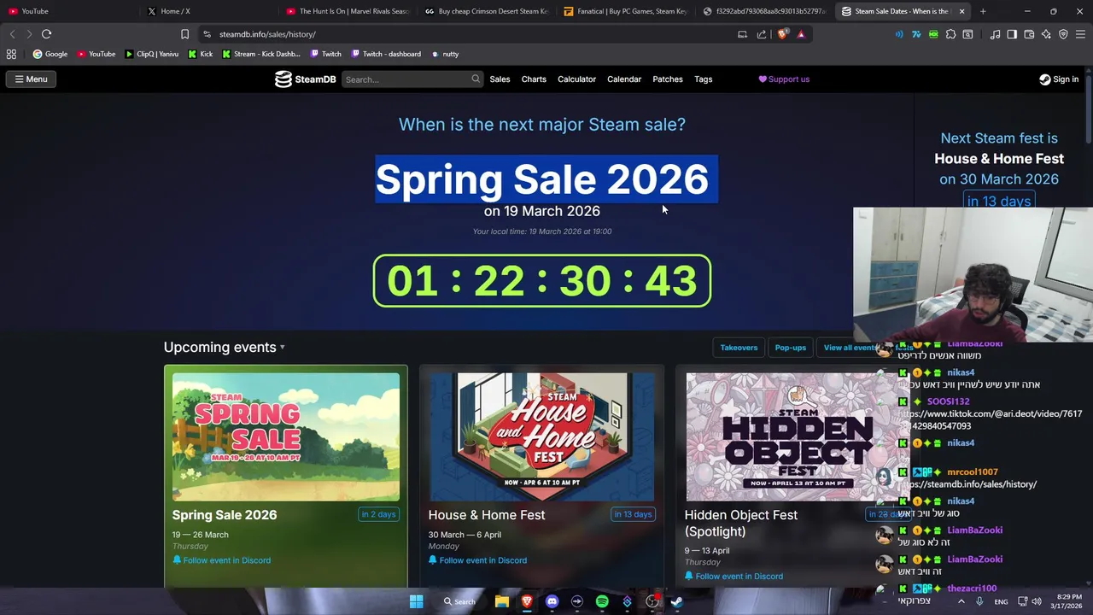Open the apps grid in bookmarks bar
This screenshot has height=615, width=1093.
[x=11, y=54]
